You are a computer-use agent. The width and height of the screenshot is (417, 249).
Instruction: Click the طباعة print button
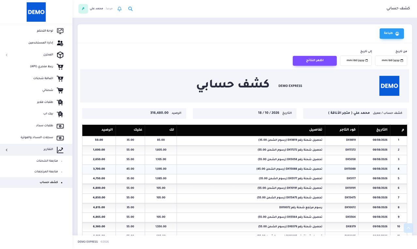pos(392,34)
